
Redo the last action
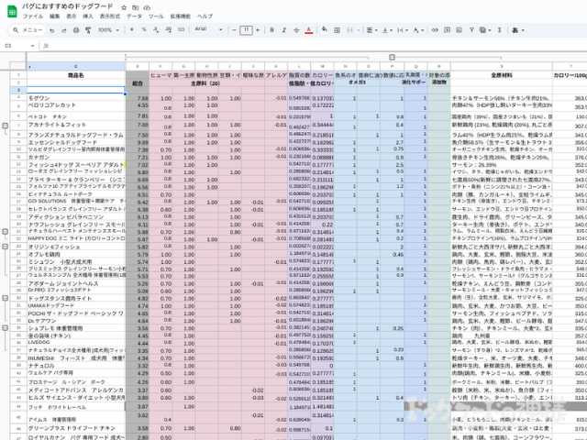(64, 30)
